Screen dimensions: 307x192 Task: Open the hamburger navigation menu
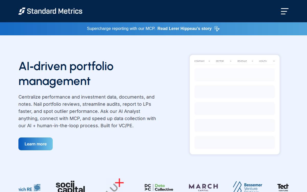pyautogui.click(x=284, y=11)
